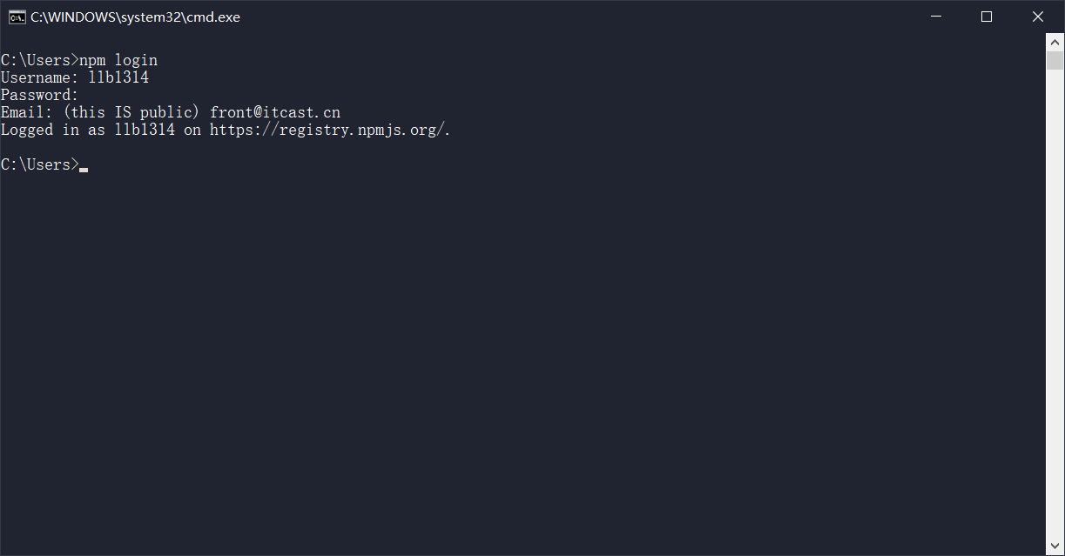Click the 'Username:' label
The image size is (1065, 556).
[40, 77]
